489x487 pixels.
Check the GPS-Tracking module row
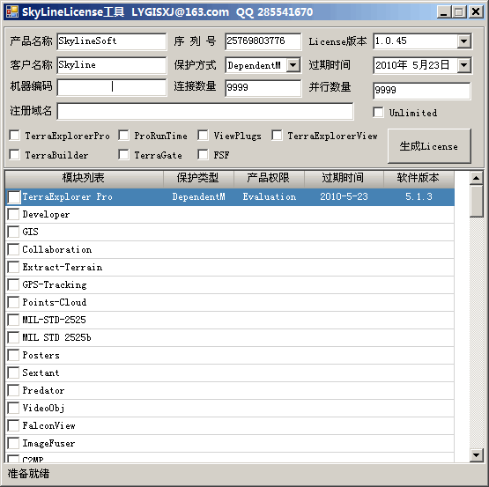click(x=13, y=284)
